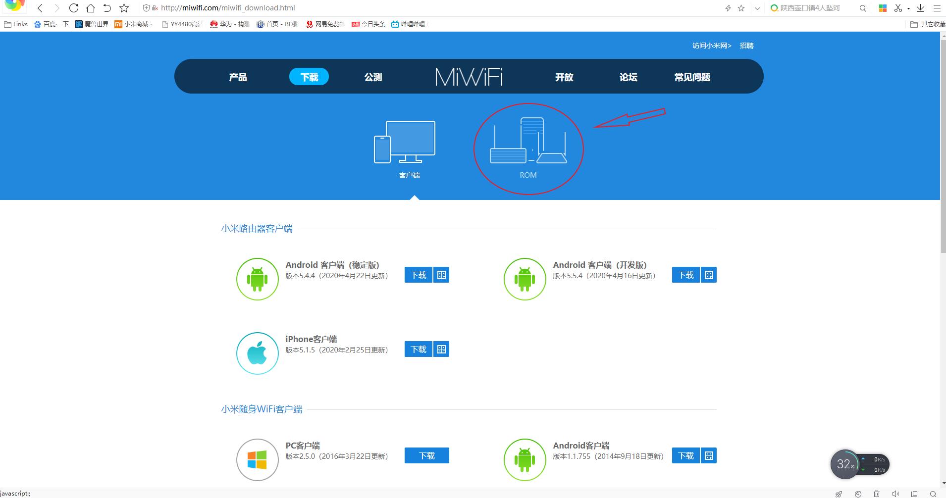This screenshot has width=946, height=498.
Task: Toggle bookmark star for current page
Action: [741, 8]
